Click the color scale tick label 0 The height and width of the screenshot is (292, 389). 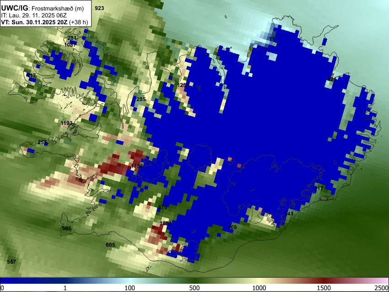[2, 288]
